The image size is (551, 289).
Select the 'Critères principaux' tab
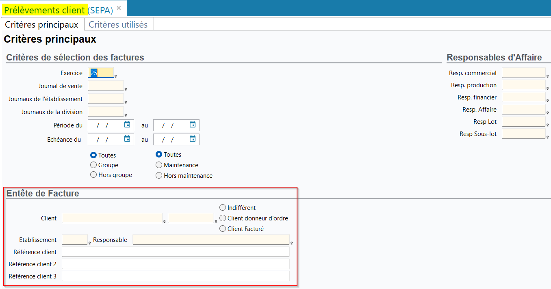click(41, 25)
